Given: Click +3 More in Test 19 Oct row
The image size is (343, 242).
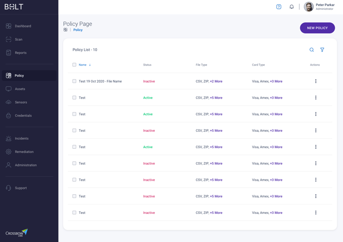Looking at the screenshot, I should [x=276, y=81].
